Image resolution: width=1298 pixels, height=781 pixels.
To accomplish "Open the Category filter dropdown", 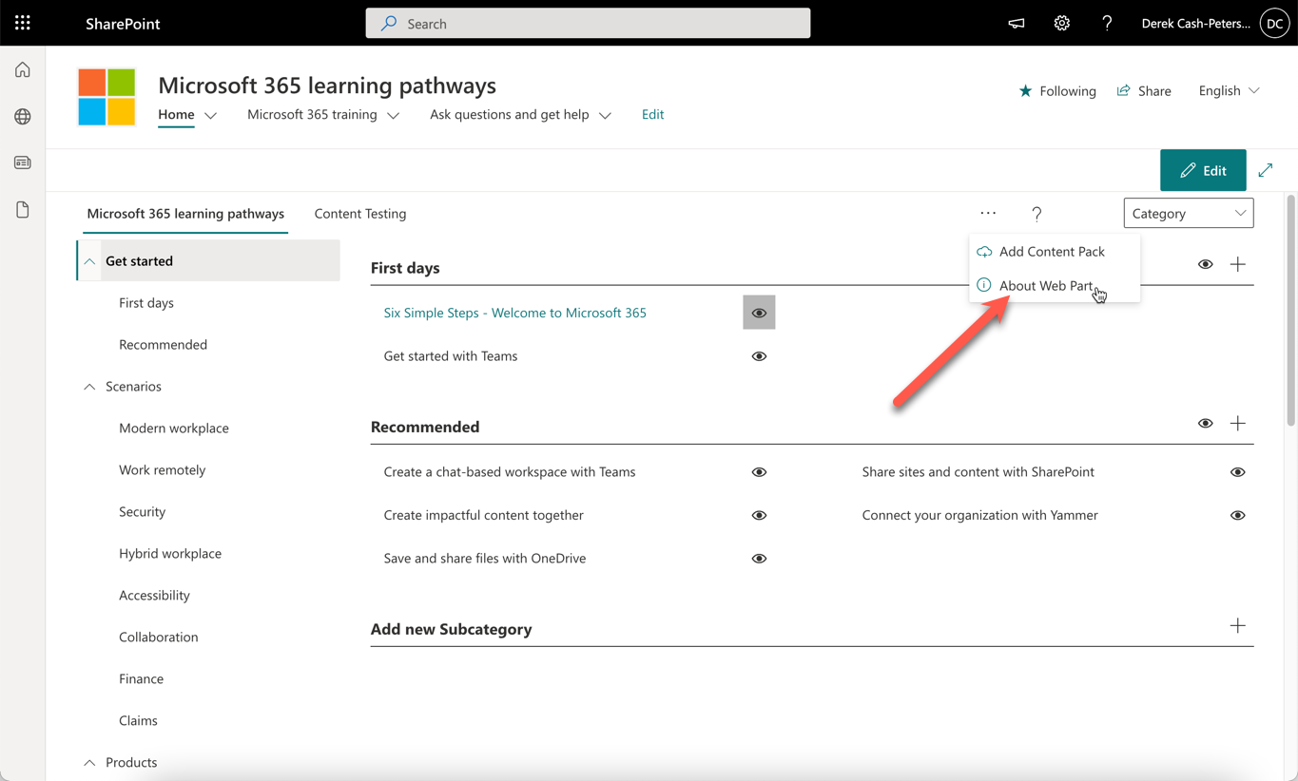I will tap(1188, 213).
